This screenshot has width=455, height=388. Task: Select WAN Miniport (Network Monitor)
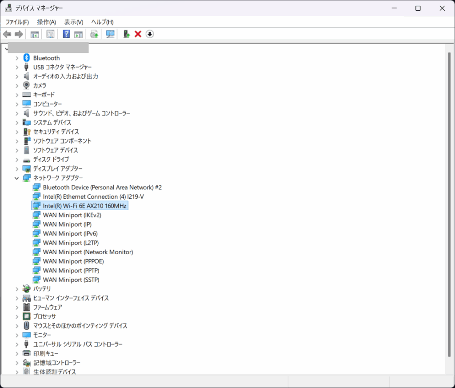(x=88, y=252)
